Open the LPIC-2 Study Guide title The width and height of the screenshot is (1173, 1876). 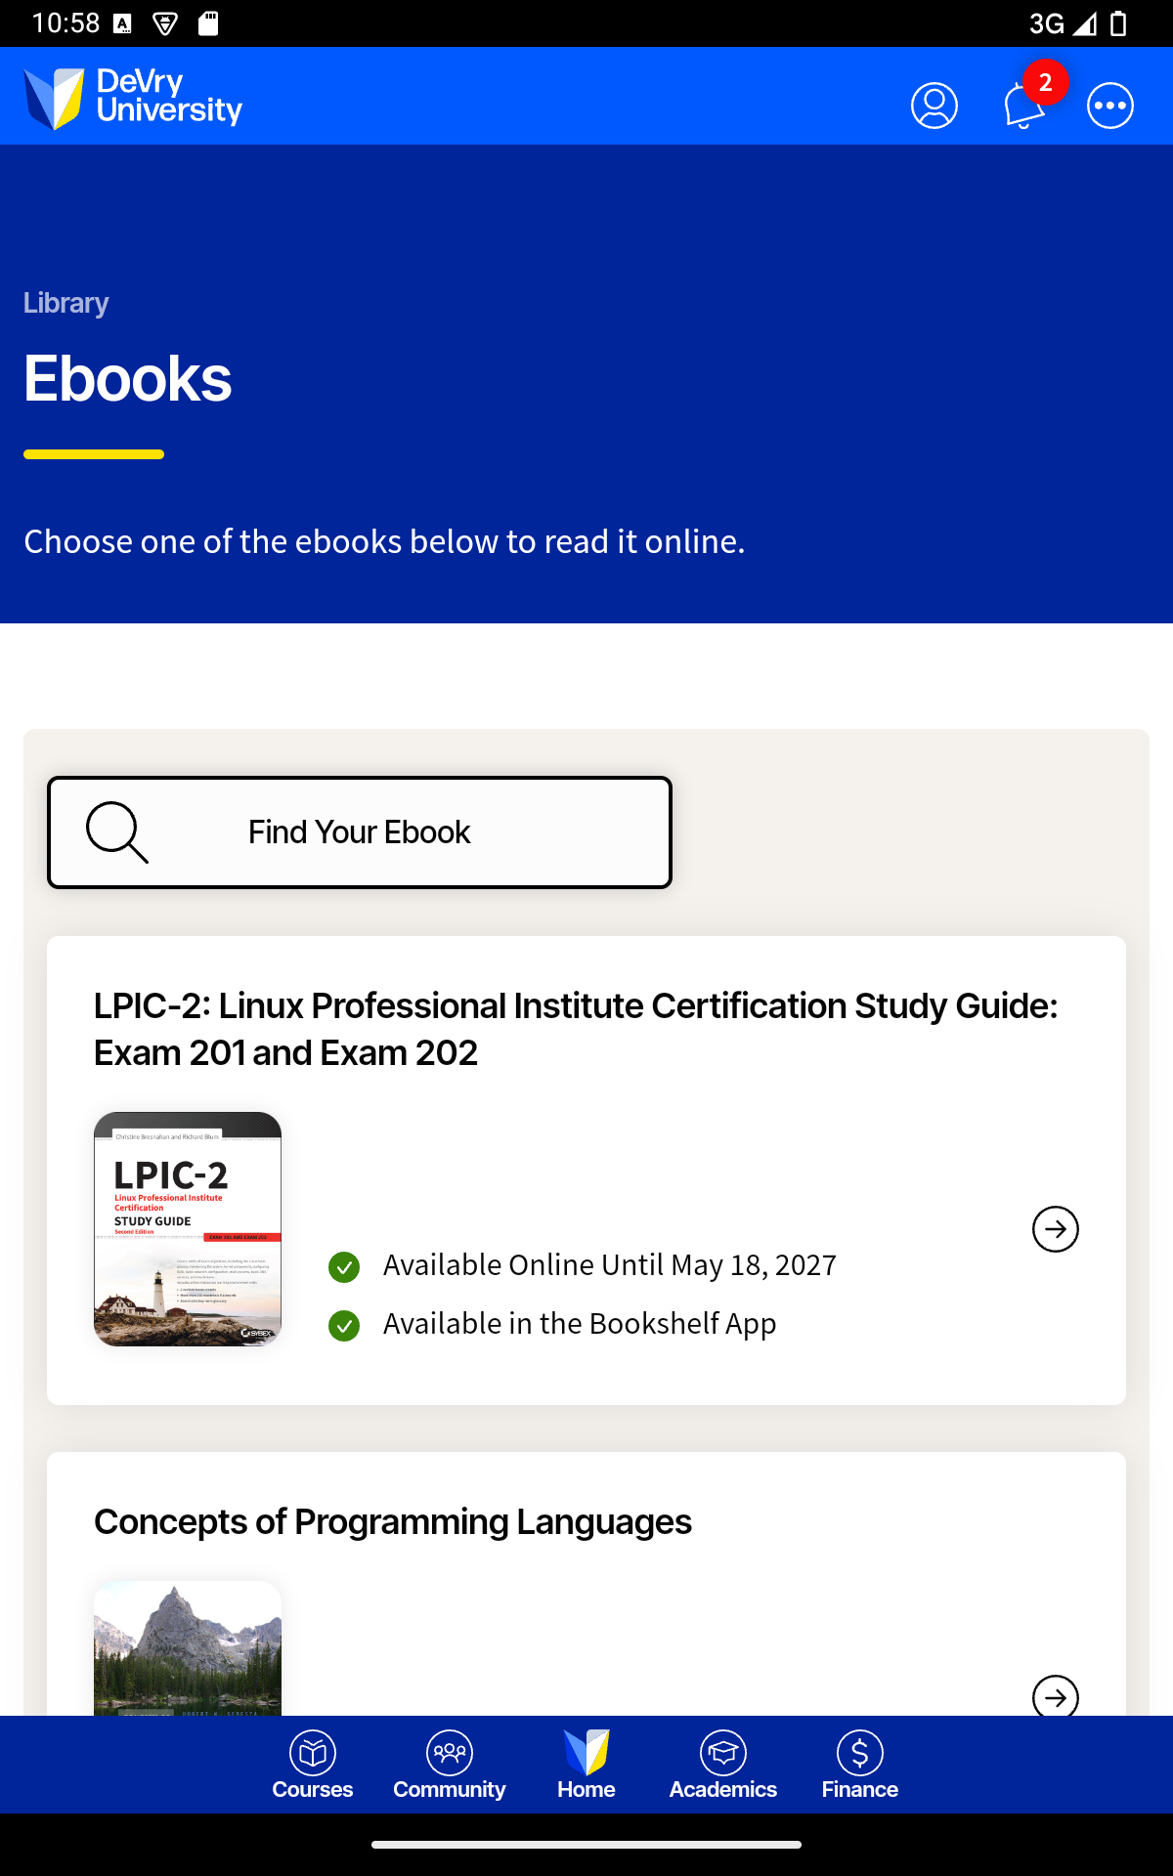[575, 1029]
